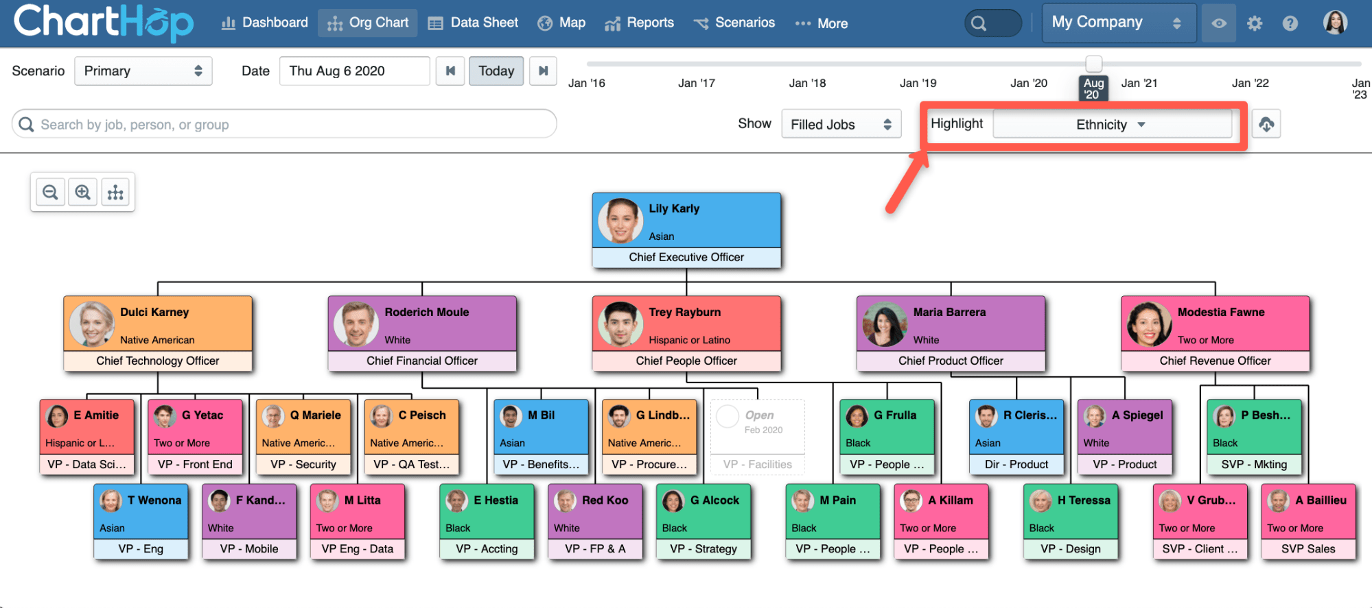
Task: Open the Chief People Officer job label
Action: tap(686, 361)
